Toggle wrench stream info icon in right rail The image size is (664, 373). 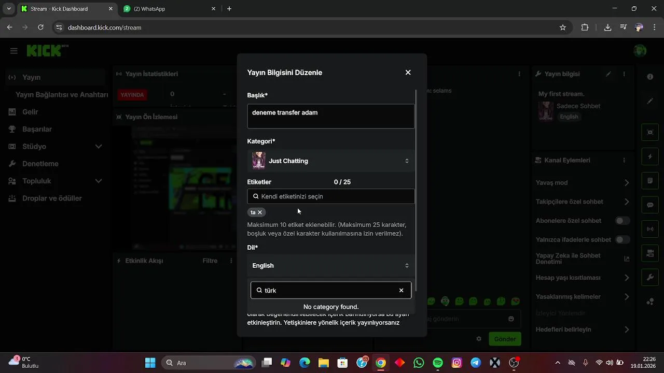[x=650, y=277]
